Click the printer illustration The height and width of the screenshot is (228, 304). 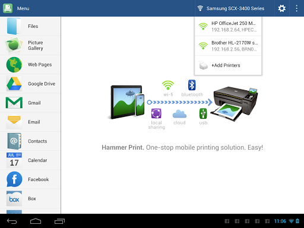point(235,104)
